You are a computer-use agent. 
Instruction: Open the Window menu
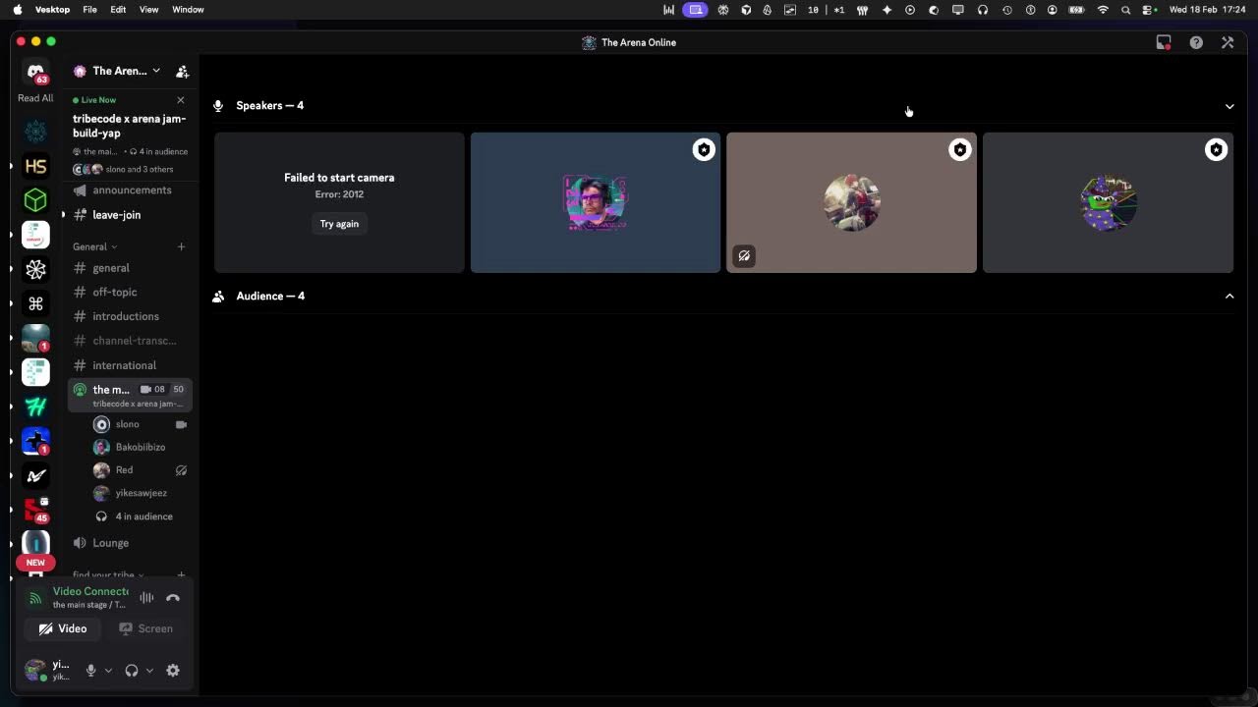tap(188, 9)
